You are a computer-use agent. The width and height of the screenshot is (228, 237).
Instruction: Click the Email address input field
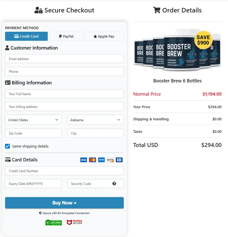[64, 59]
